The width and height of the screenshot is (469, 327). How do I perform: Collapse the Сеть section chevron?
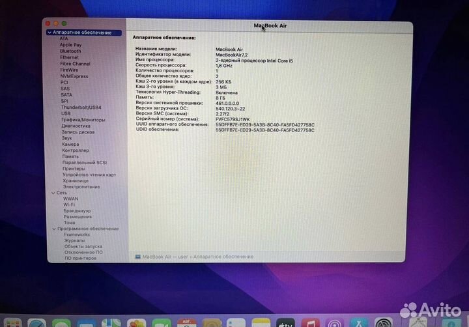pos(53,193)
